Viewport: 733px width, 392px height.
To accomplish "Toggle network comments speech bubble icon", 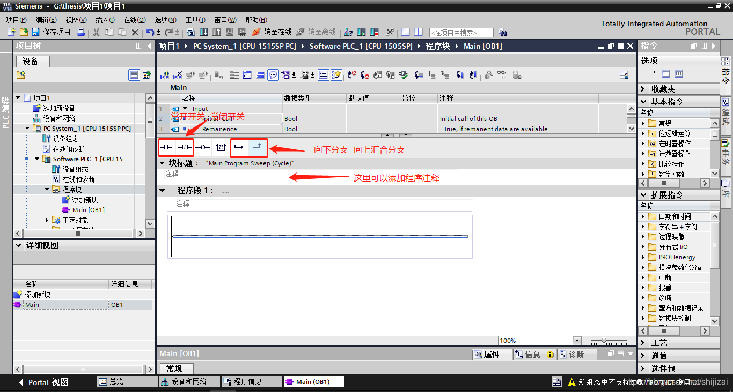I will 273,75.
